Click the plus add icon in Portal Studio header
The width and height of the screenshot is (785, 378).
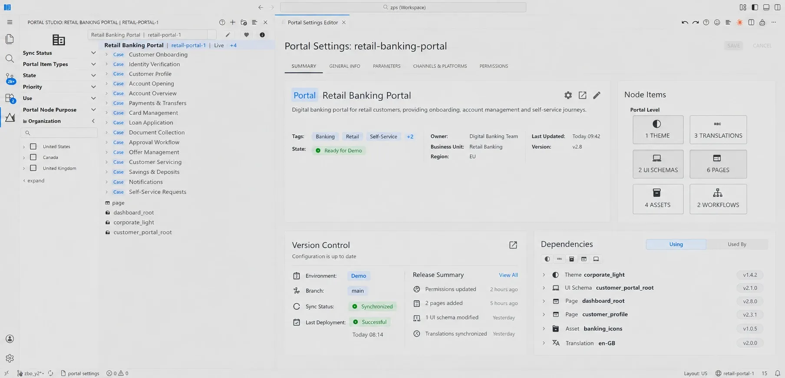233,22
